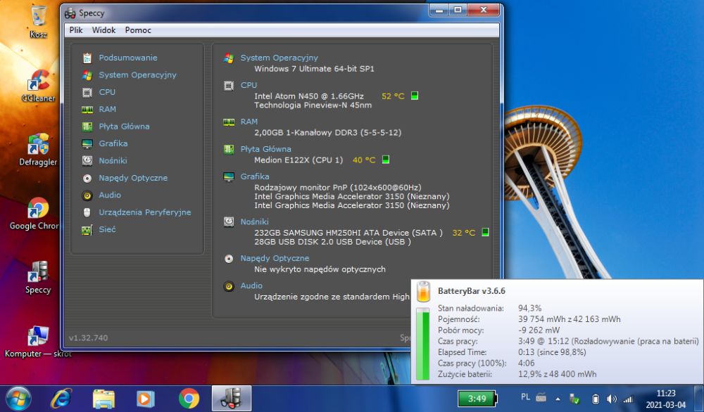704x412 pixels.
Task: Click the SAMSUNG HM250HI drive text line
Action: [348, 233]
